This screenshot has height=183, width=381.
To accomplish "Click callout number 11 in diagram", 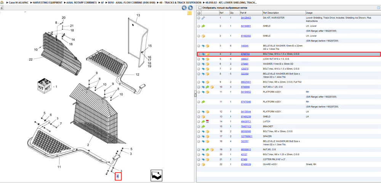I will click(59, 167).
